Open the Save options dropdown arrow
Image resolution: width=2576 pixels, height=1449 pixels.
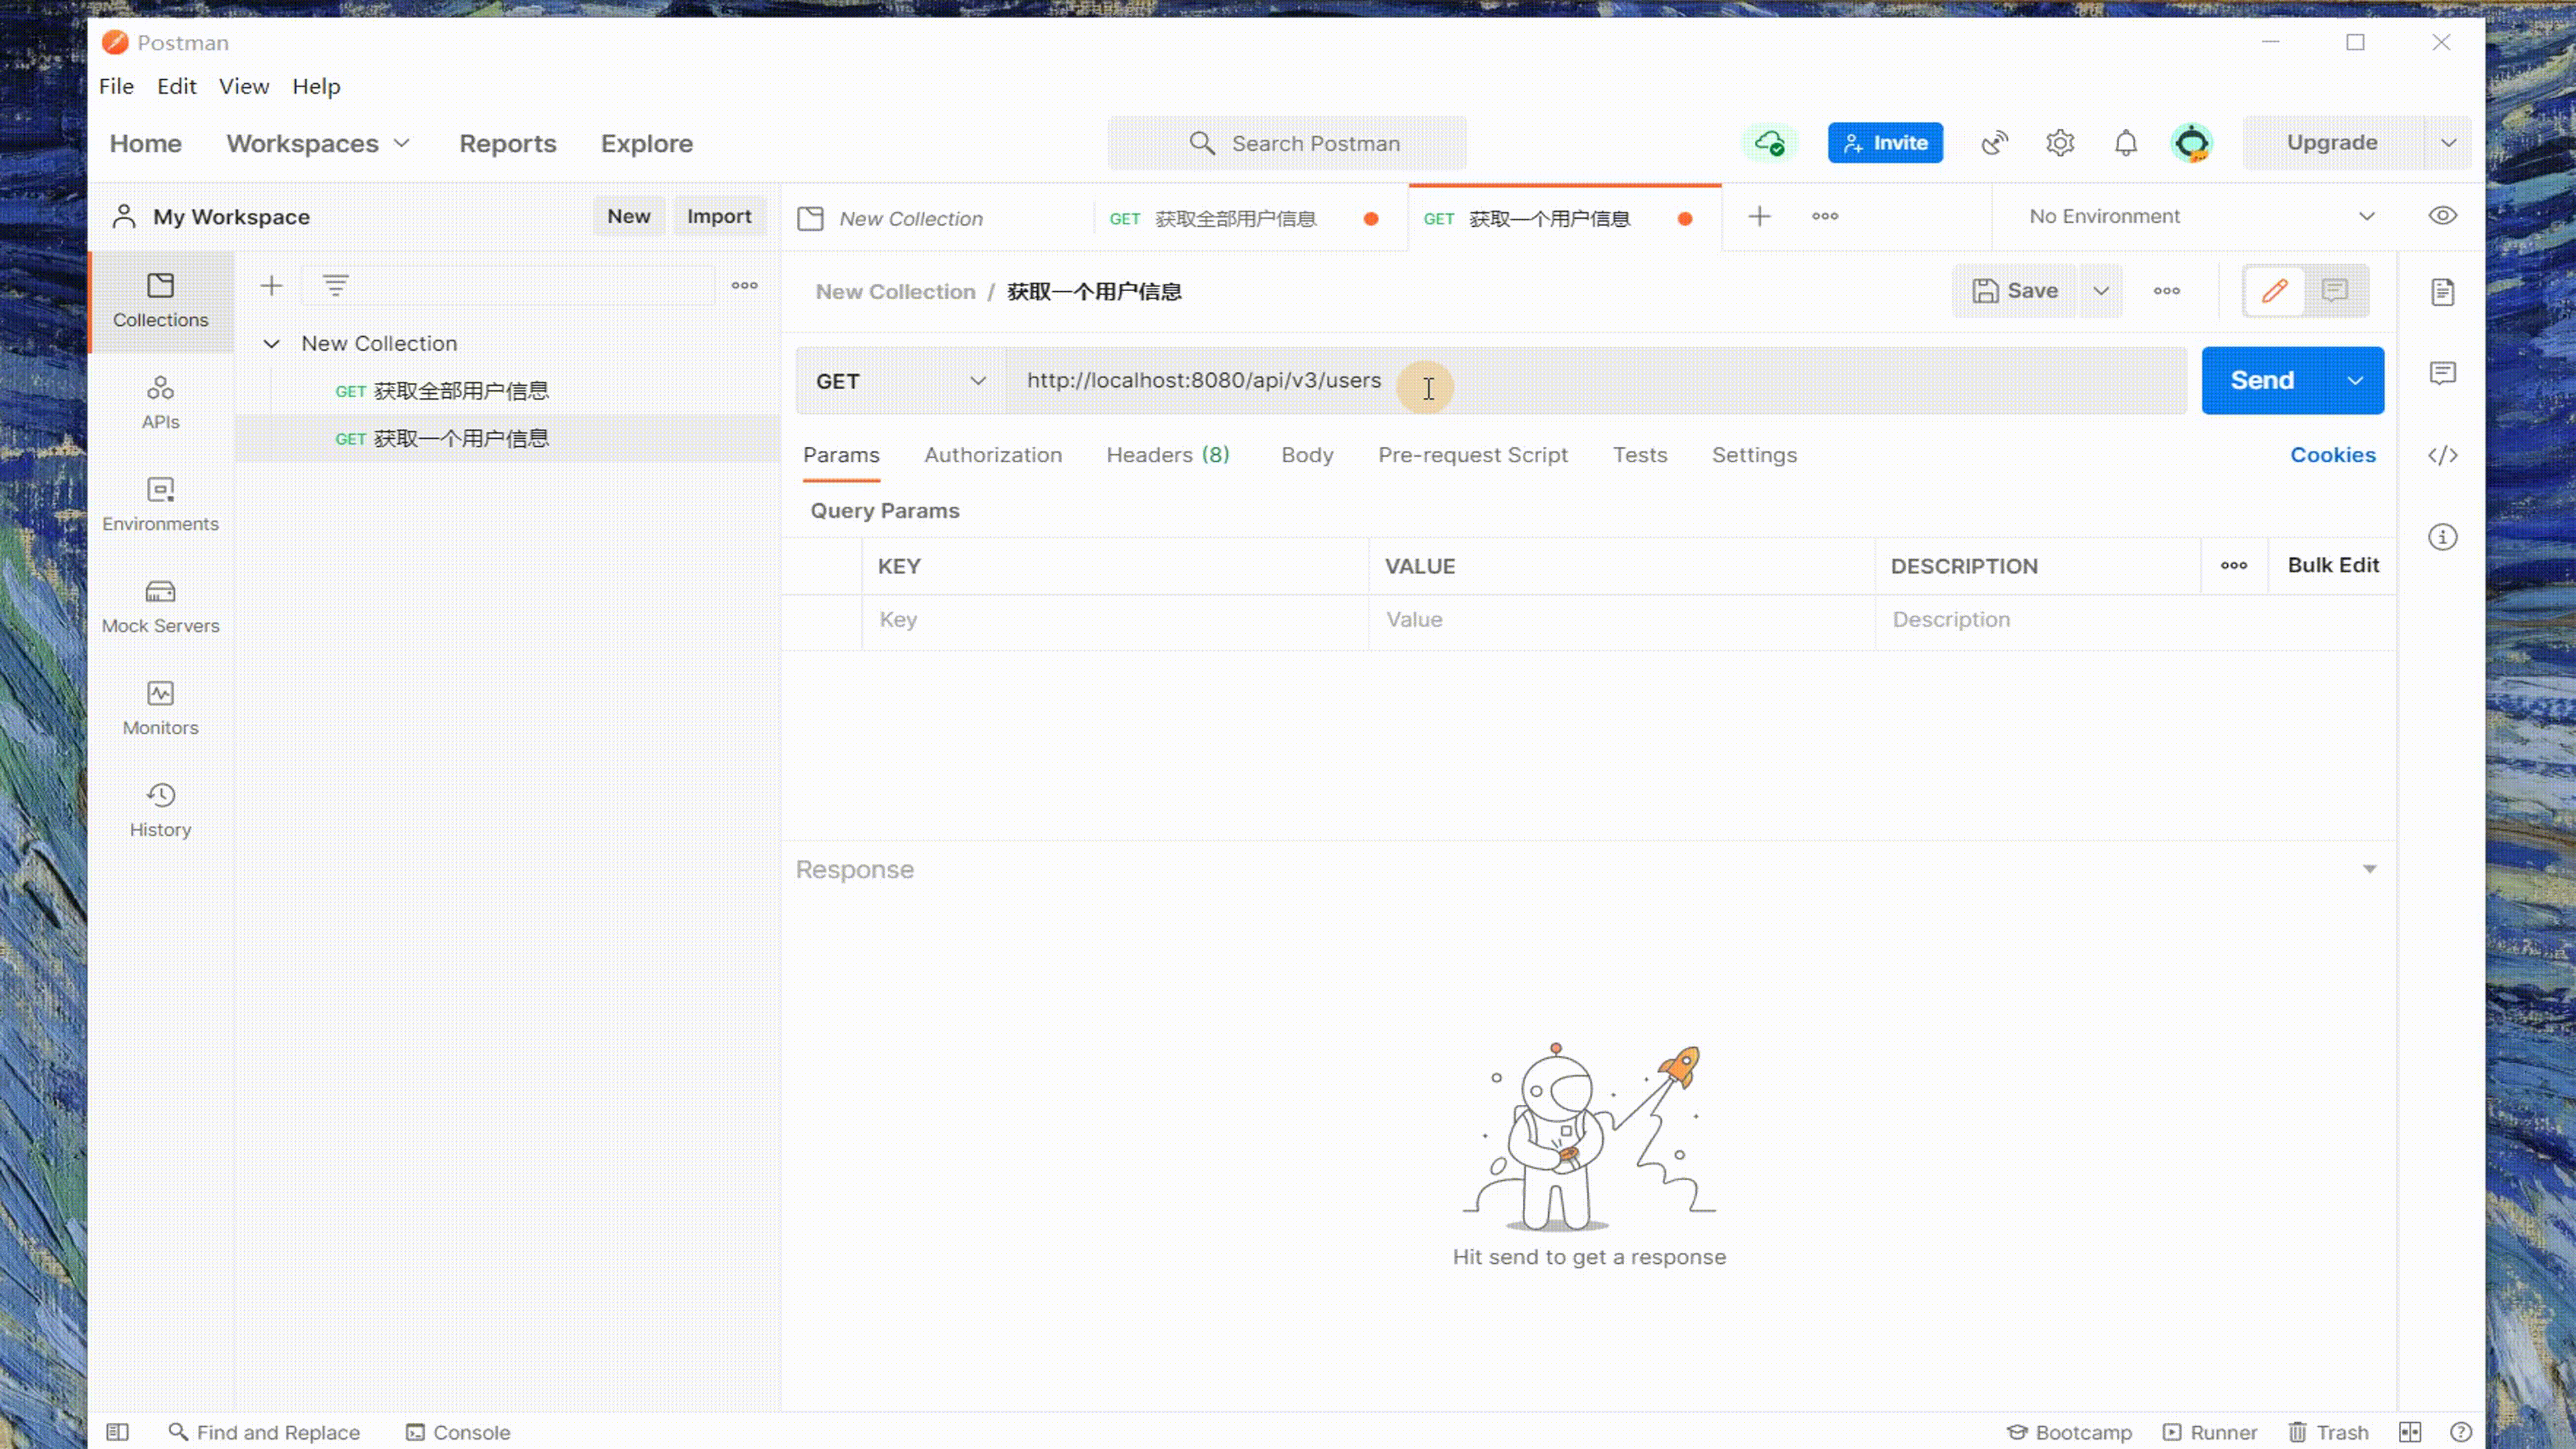(2101, 291)
